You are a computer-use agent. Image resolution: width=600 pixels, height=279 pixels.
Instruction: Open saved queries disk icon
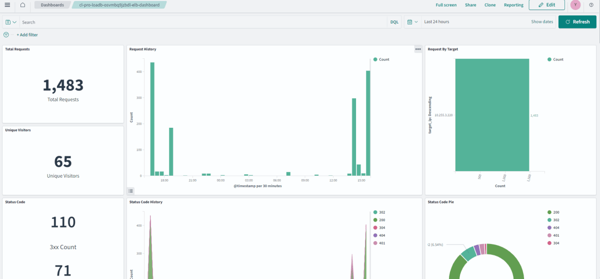click(x=8, y=22)
